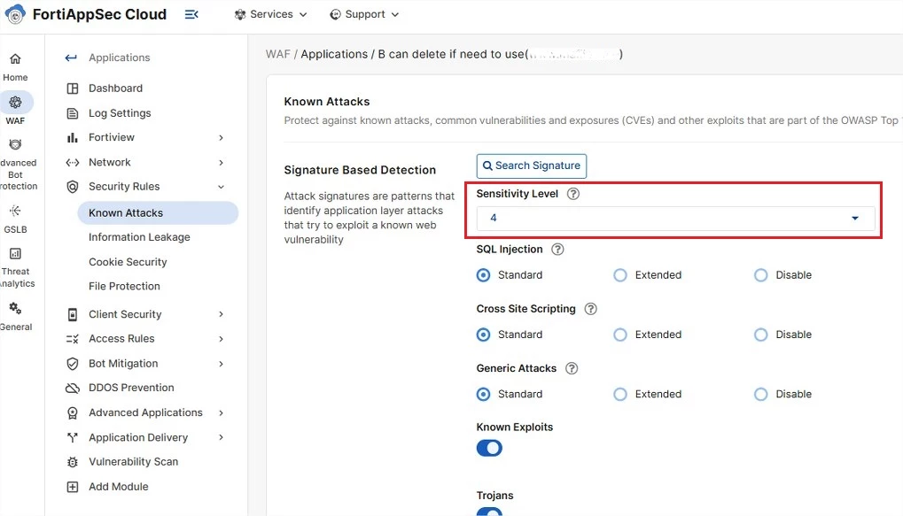Open Sensitivity Level help icon
Image resolution: width=903 pixels, height=516 pixels.
click(x=573, y=194)
